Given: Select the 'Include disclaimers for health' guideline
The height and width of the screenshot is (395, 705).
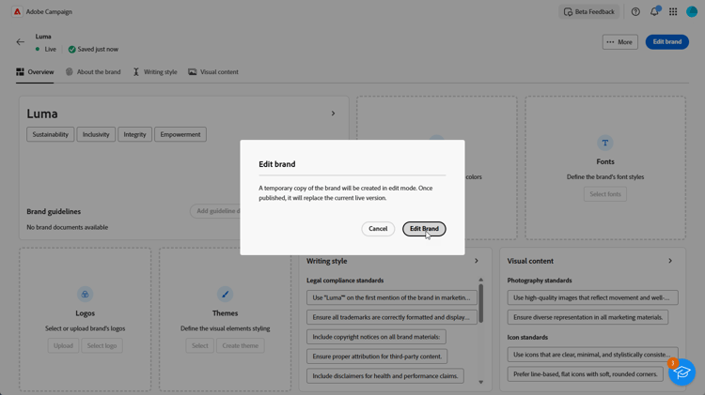Looking at the screenshot, I should (x=385, y=376).
